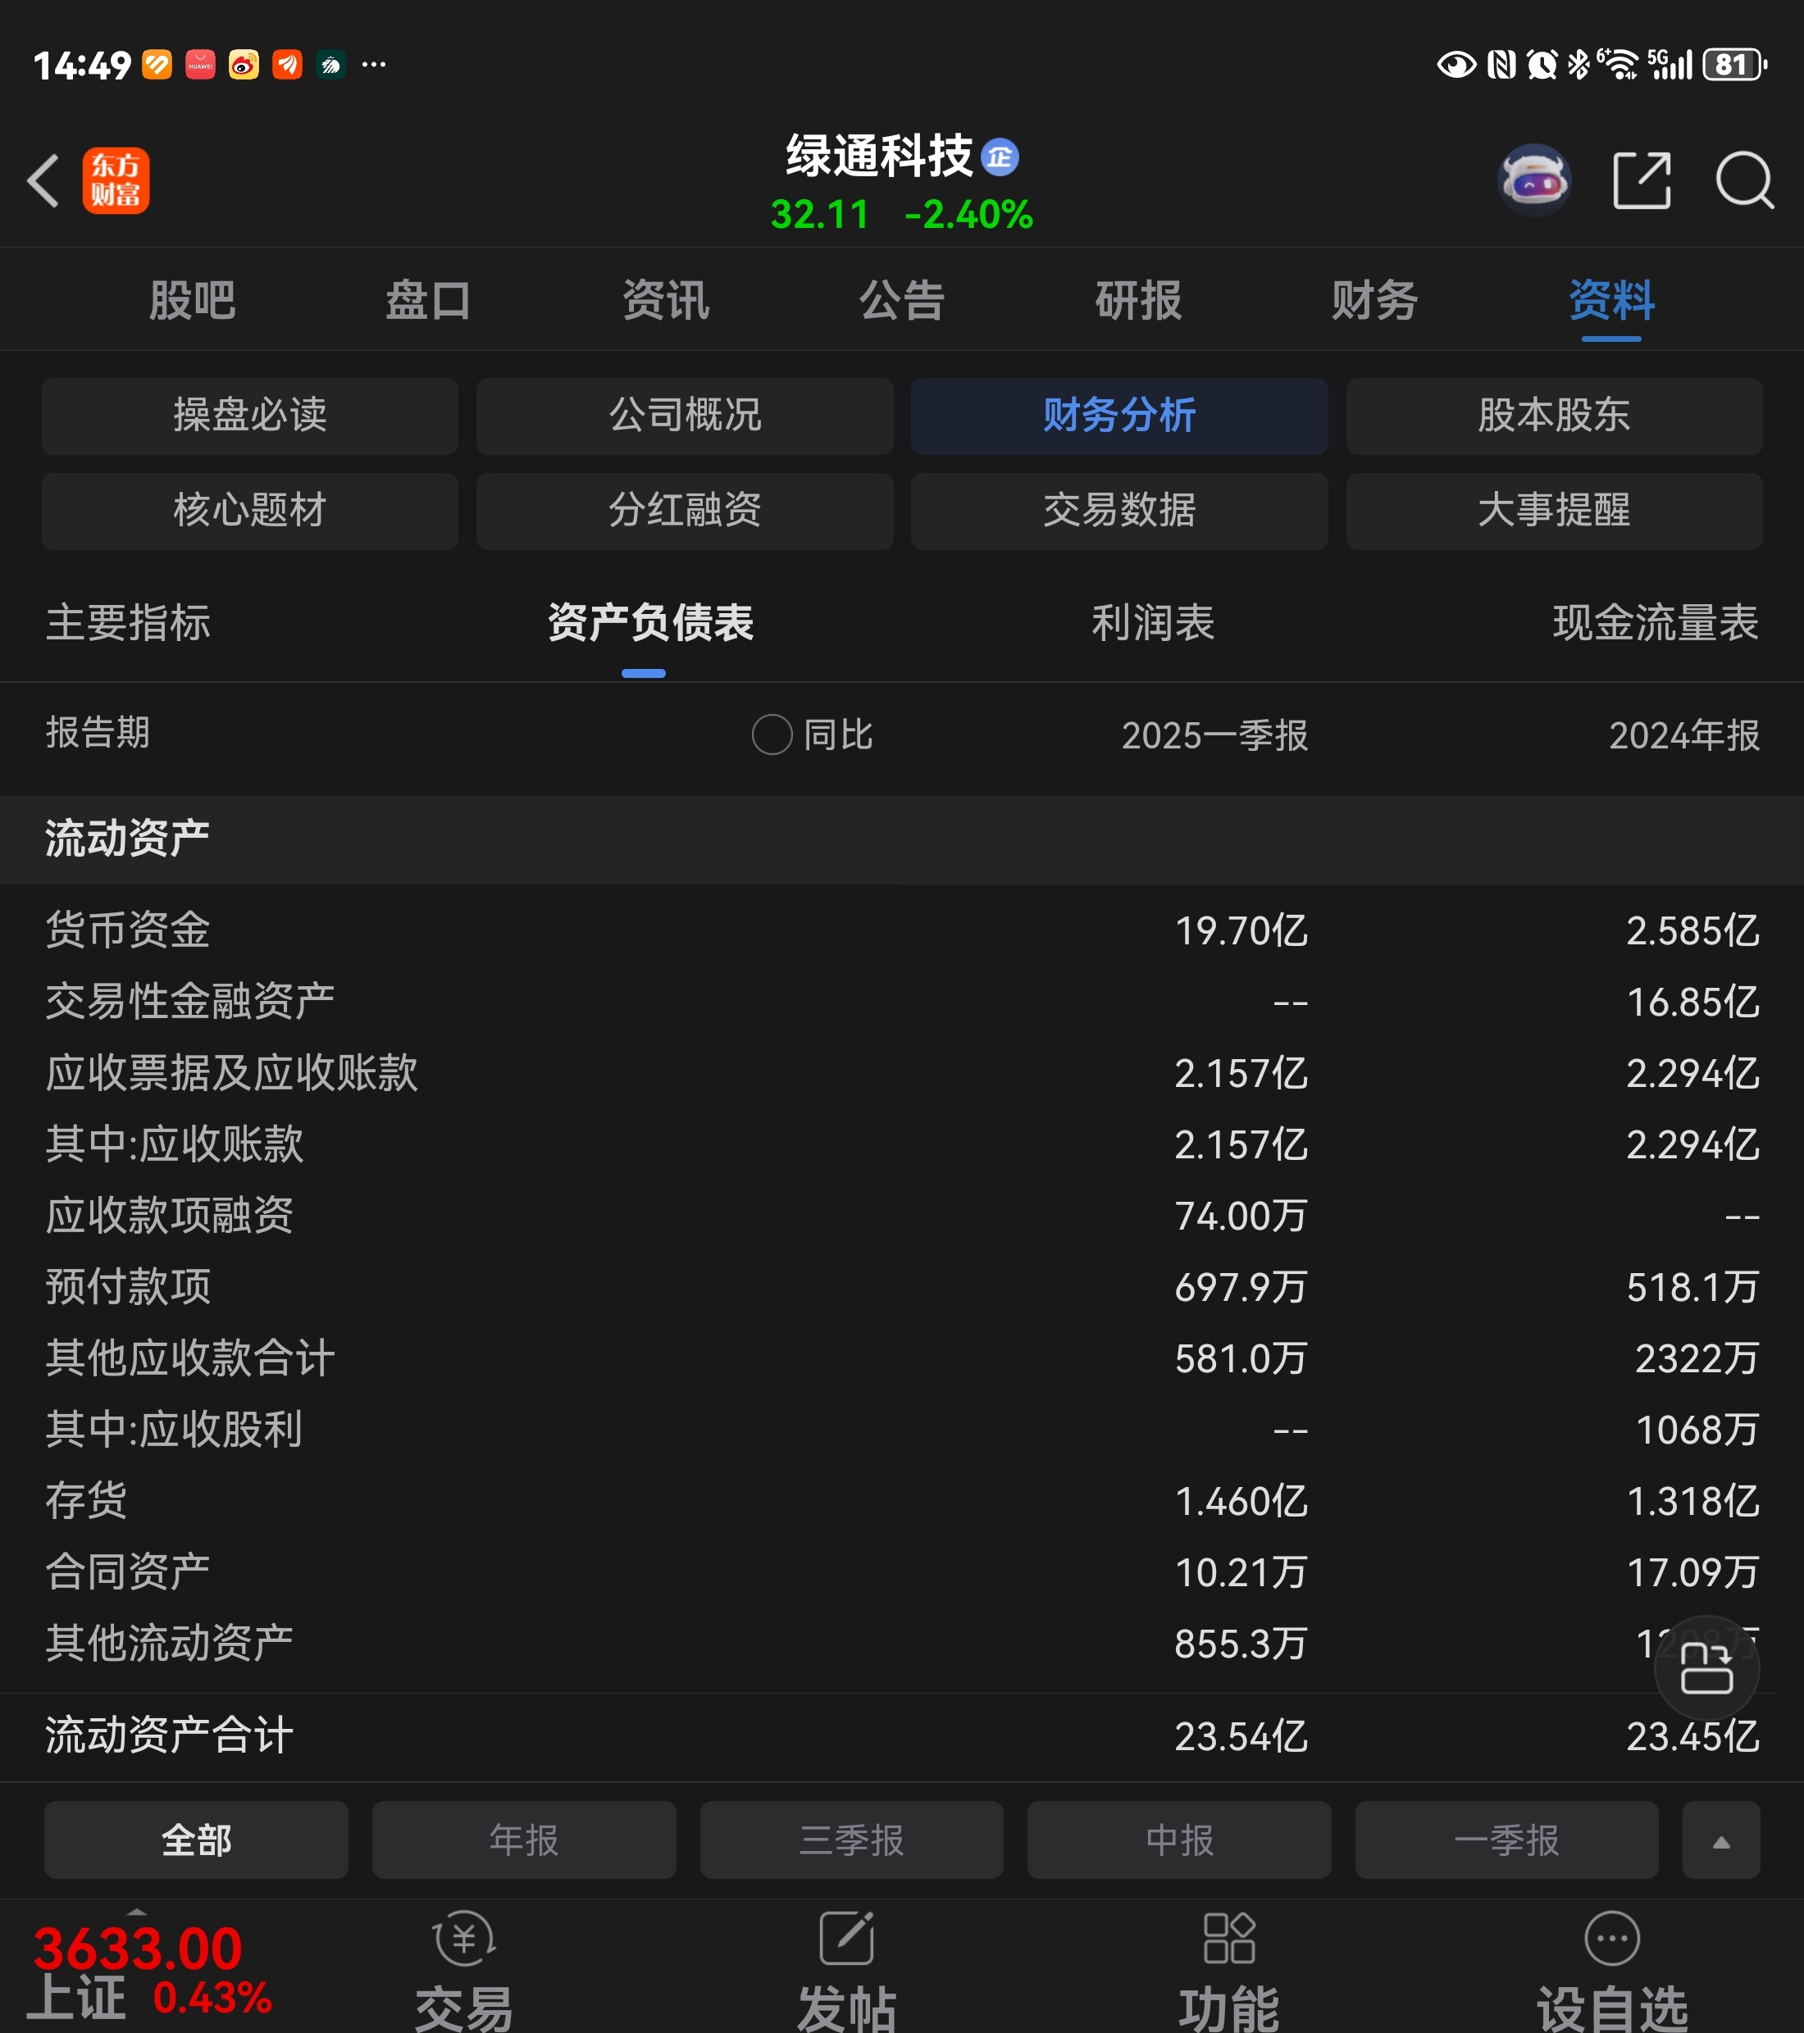1804x2033 pixels.
Task: Tap the 交易性金融资产 row label
Action: (190, 1002)
